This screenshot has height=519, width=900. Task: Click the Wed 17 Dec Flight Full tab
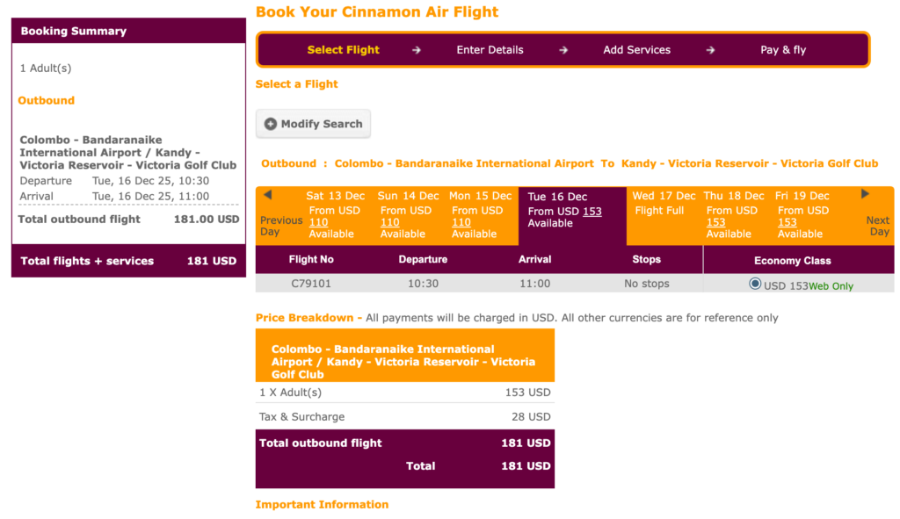tap(664, 196)
